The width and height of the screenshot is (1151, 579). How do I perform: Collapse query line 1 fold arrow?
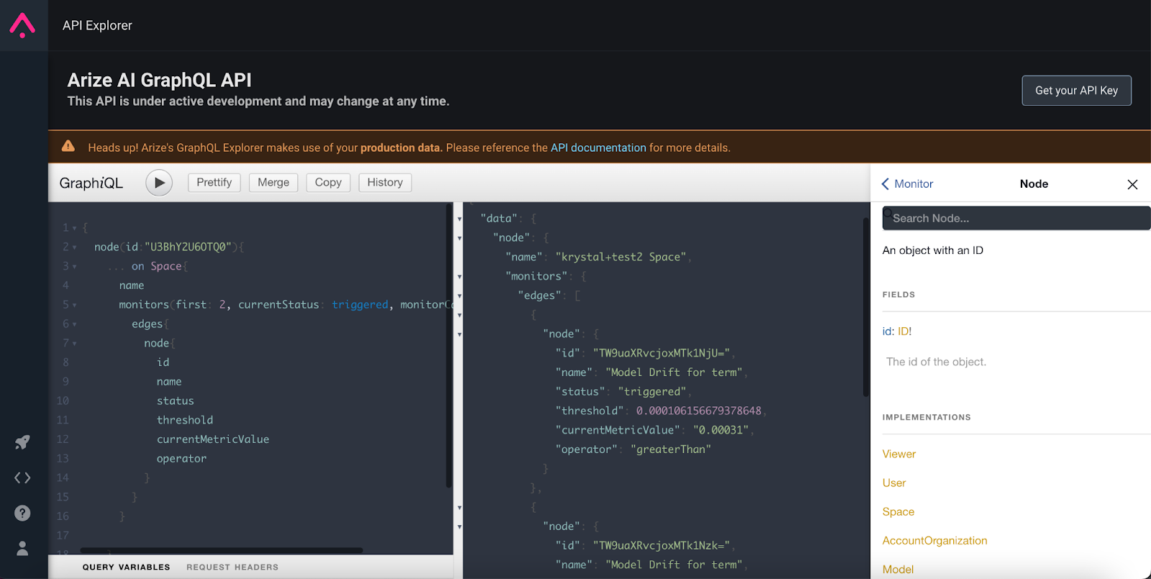tap(75, 228)
